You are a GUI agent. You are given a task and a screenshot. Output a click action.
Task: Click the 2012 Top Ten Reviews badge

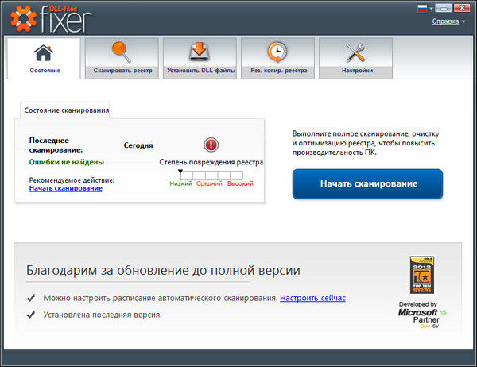point(421,275)
